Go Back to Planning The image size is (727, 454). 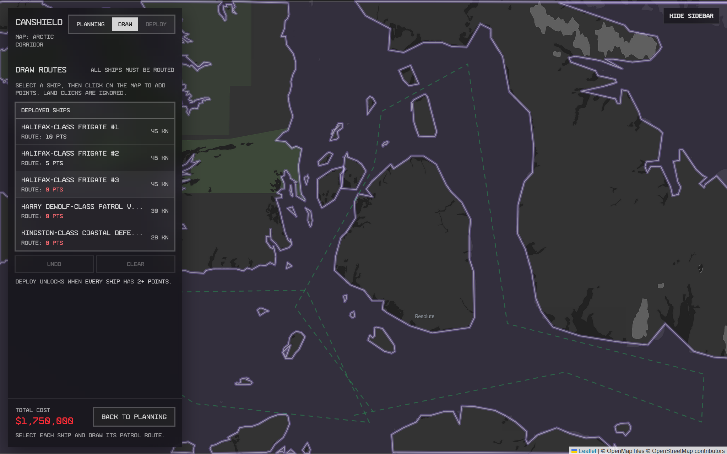point(134,417)
